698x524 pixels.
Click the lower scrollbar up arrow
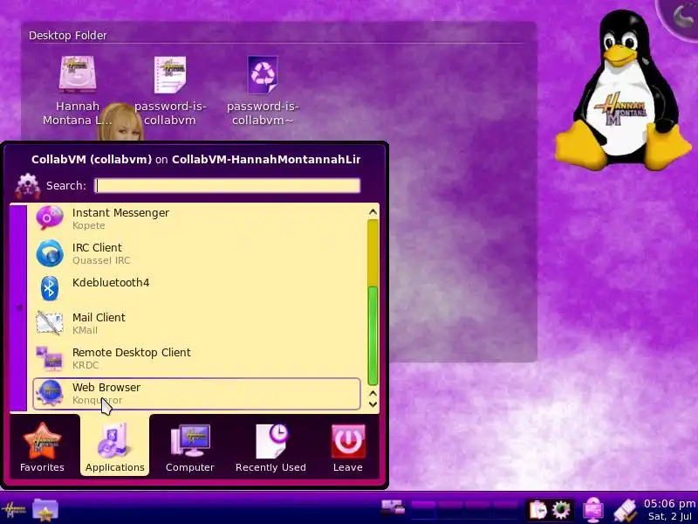pyautogui.click(x=373, y=394)
